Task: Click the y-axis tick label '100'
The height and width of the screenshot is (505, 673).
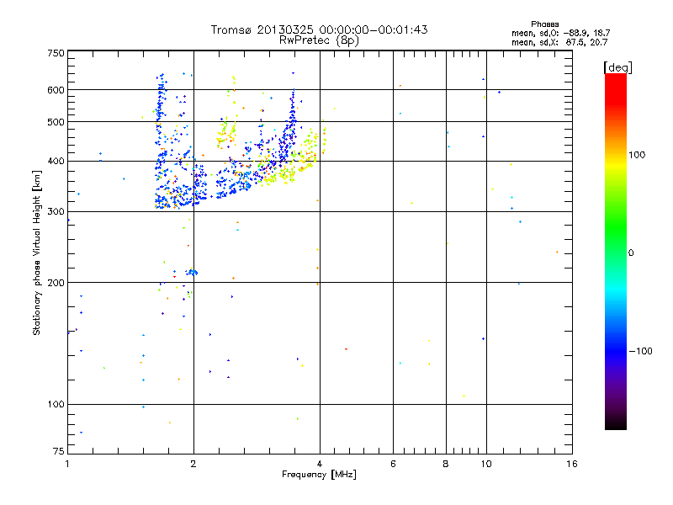Action: 56,405
